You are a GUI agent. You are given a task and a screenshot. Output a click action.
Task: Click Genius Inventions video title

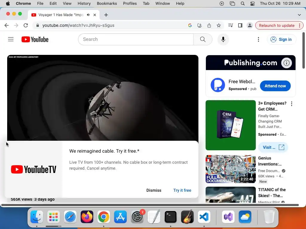[x=270, y=161]
